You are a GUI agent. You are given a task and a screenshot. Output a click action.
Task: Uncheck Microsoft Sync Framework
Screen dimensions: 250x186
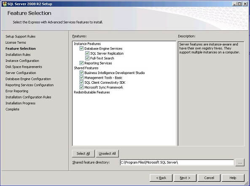pyautogui.click(x=81, y=88)
